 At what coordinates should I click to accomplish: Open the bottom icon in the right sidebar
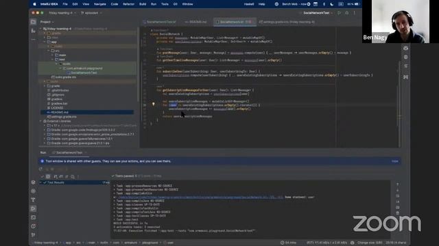pos(405,77)
